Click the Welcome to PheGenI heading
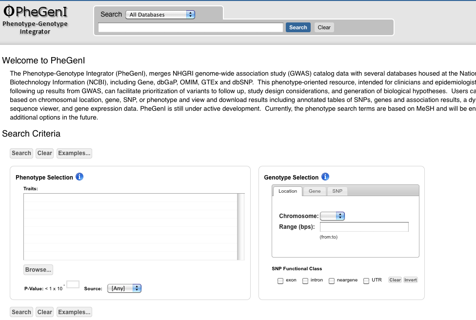This screenshot has width=476, height=320. click(43, 60)
